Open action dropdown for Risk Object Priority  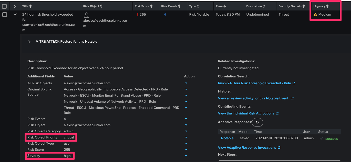186,137
